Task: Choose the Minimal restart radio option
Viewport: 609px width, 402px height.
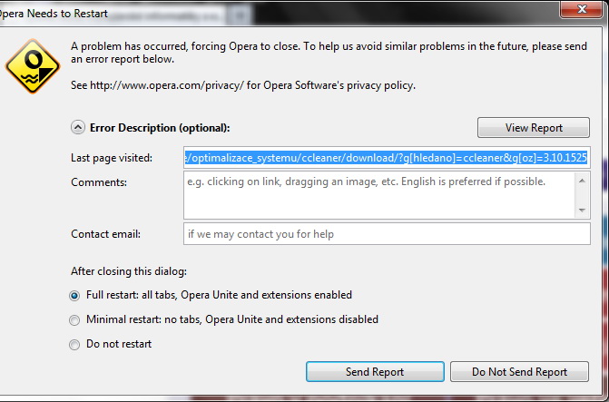Action: 74,319
